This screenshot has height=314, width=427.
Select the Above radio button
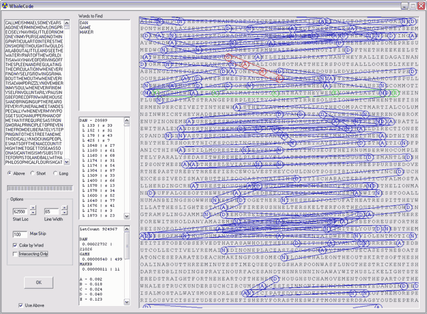click(x=10, y=173)
